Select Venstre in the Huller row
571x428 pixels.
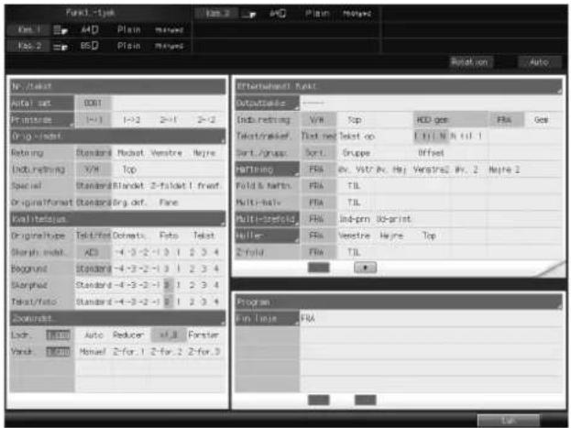click(x=354, y=236)
